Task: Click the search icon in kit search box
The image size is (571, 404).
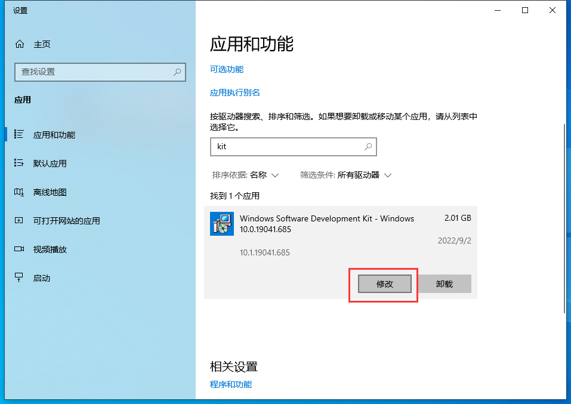Action: tap(368, 146)
